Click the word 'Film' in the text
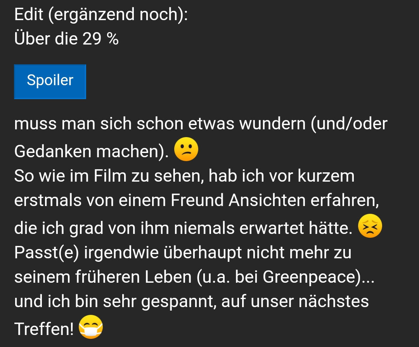 pyautogui.click(x=110, y=176)
